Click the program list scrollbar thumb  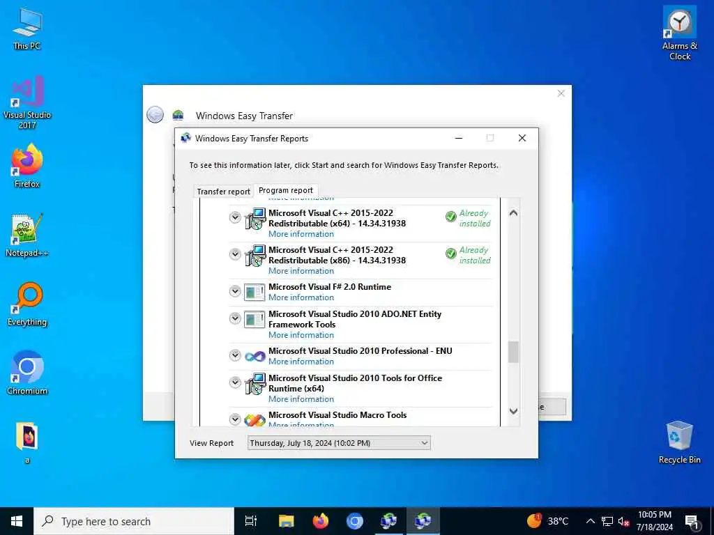click(513, 352)
